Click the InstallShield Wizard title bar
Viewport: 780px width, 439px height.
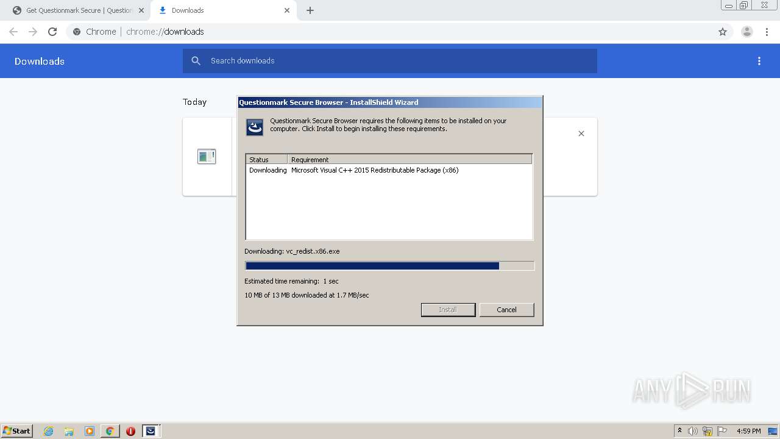(389, 102)
